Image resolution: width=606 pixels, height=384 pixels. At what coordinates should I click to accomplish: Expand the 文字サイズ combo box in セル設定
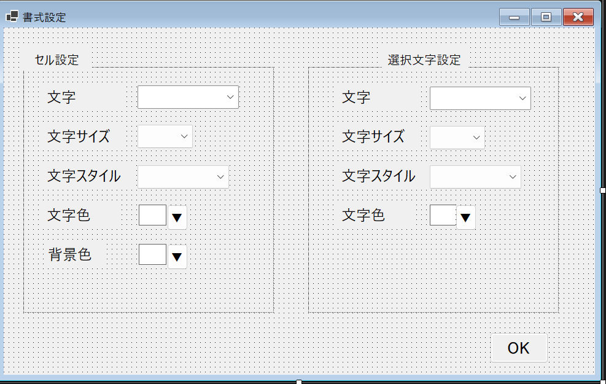165,136
